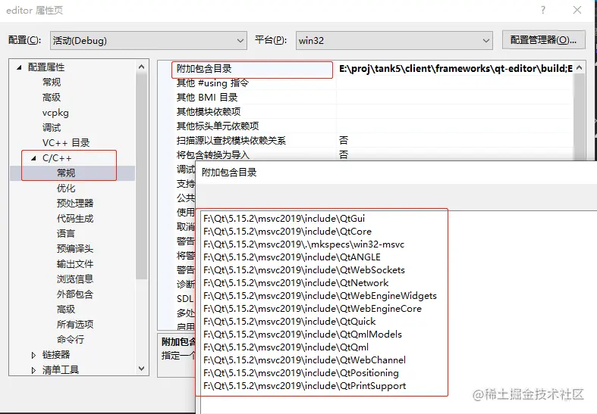Image resolution: width=597 pixels, height=414 pixels.
Task: Click the QtCore include path line
Action: point(287,232)
